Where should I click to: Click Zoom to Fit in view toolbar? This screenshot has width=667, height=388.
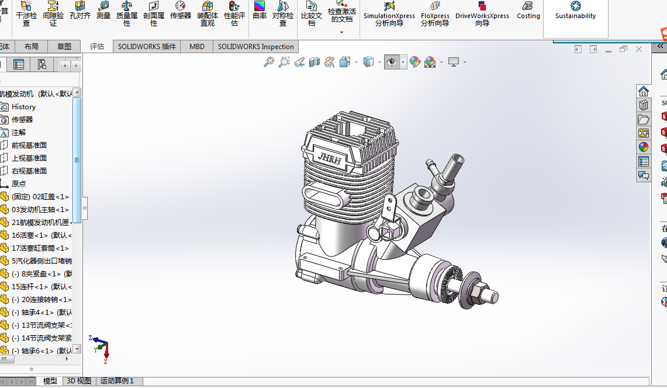(x=268, y=62)
